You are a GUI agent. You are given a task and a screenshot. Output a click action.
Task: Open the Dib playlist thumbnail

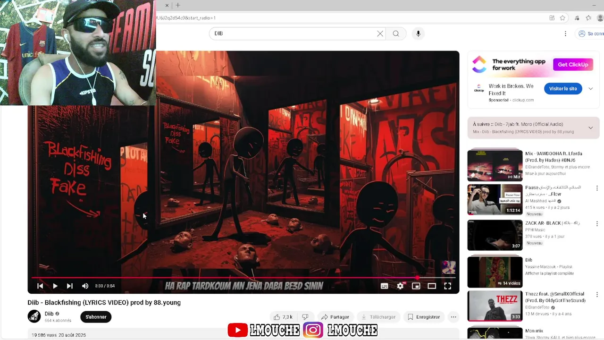(x=495, y=272)
